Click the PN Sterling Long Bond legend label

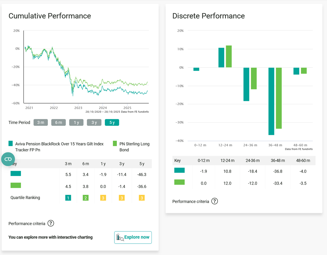click(134, 147)
